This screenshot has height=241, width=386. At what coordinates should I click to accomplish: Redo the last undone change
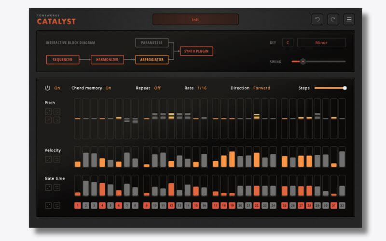(x=333, y=19)
